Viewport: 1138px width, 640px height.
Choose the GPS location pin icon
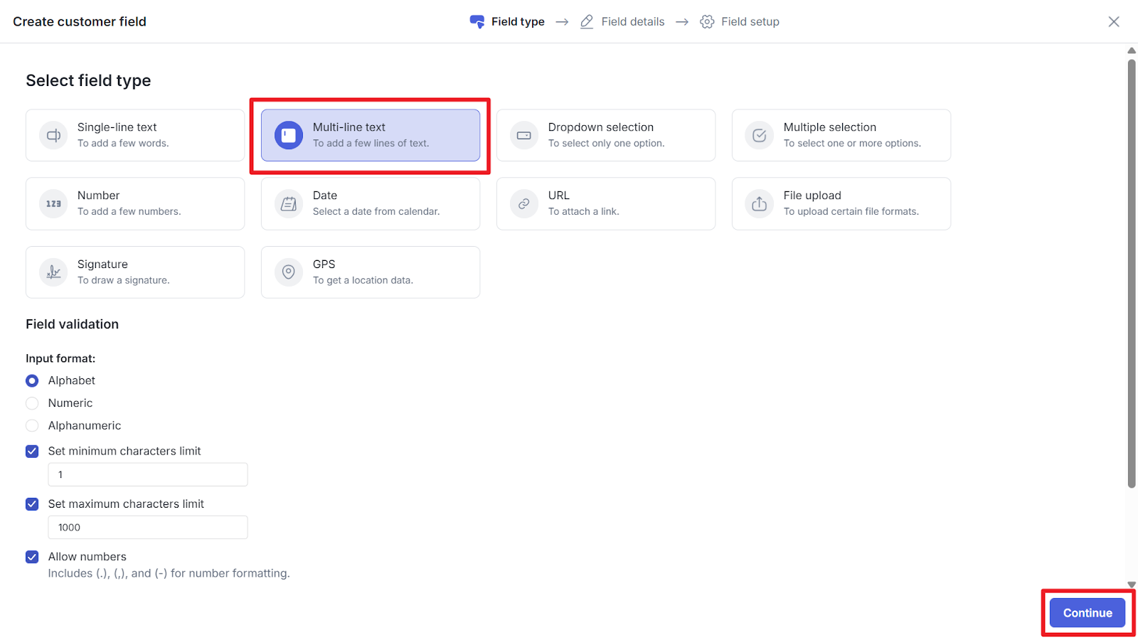coord(289,272)
